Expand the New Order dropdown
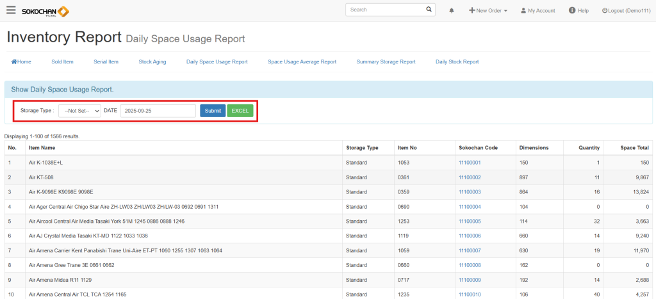 click(488, 11)
